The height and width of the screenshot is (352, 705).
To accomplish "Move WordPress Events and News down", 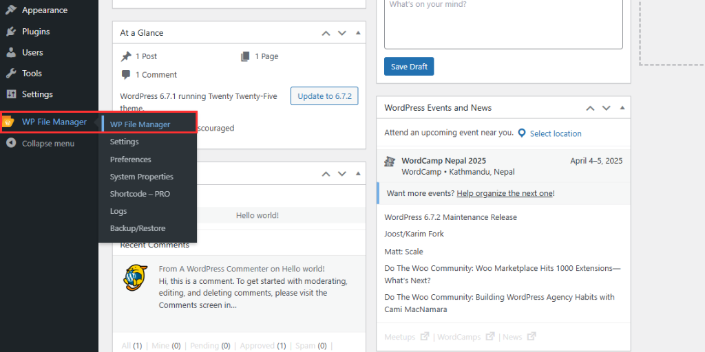I will pyautogui.click(x=607, y=108).
